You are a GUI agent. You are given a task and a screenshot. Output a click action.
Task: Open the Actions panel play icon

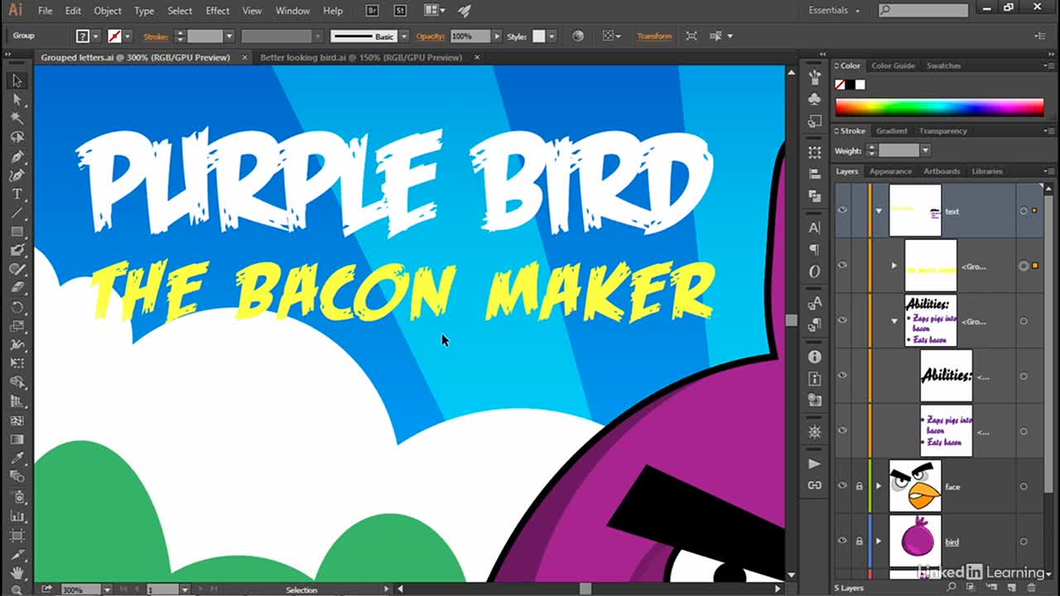point(815,464)
